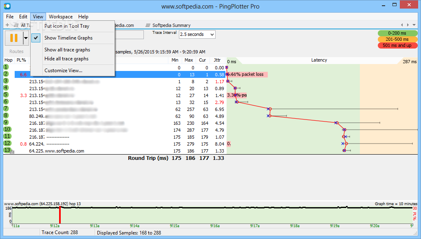Click the red marker on the timeline graph
421x239 pixels.
pyautogui.click(x=60, y=215)
